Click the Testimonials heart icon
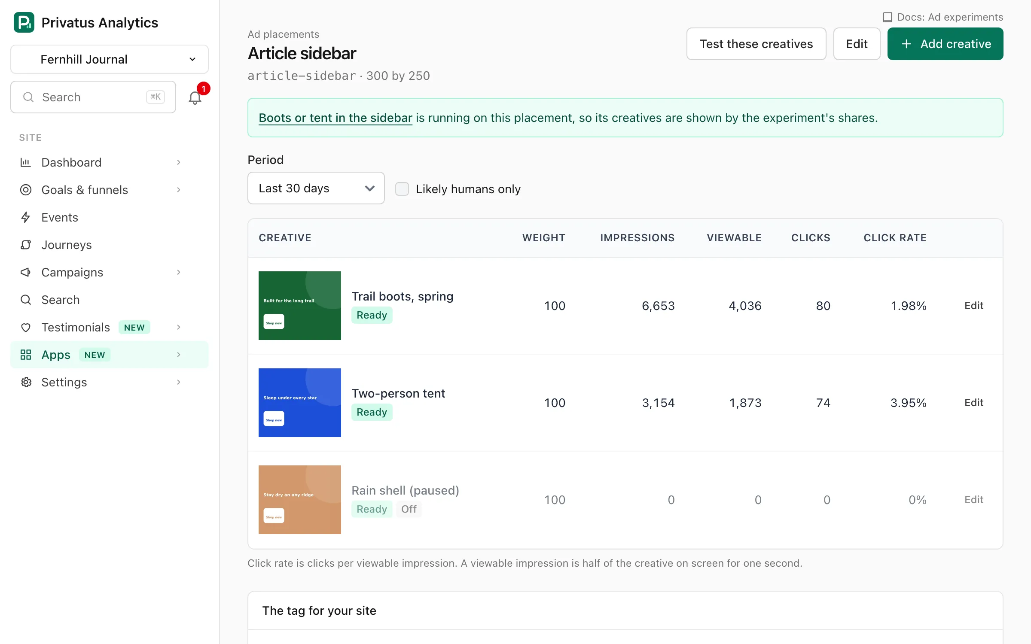The width and height of the screenshot is (1031, 644). [x=26, y=327]
